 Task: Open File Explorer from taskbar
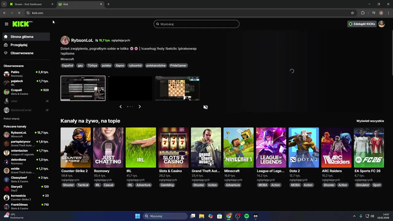click(201, 216)
